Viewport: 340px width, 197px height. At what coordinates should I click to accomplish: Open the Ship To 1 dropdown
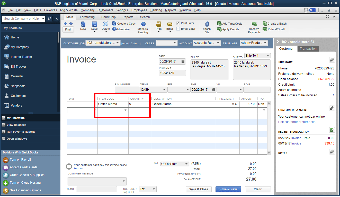(x=268, y=56)
